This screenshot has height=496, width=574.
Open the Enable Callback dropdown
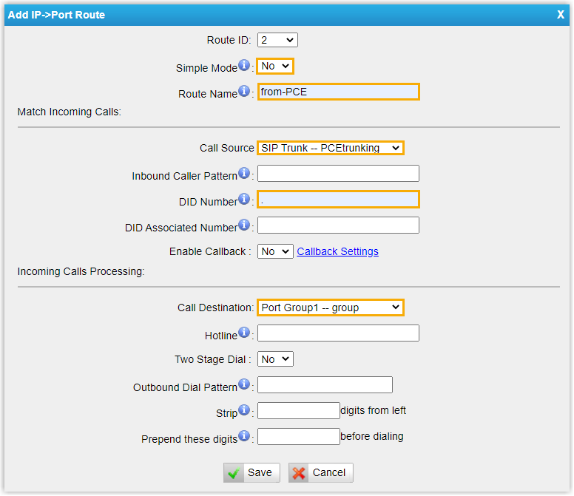coord(275,251)
